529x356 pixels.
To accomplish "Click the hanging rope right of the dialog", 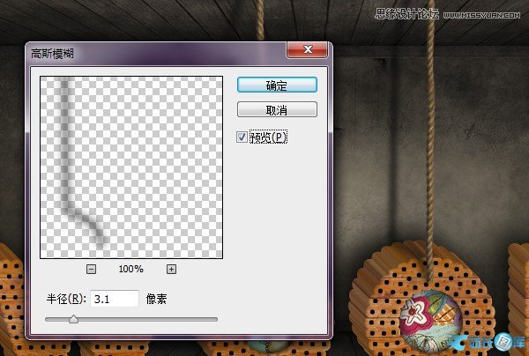I will [429, 132].
